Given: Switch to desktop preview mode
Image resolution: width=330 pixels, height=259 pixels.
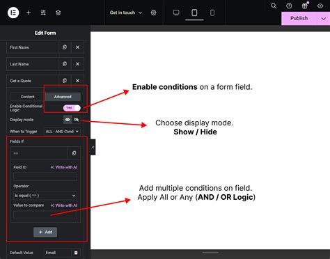Looking at the screenshot, I should pos(176,13).
